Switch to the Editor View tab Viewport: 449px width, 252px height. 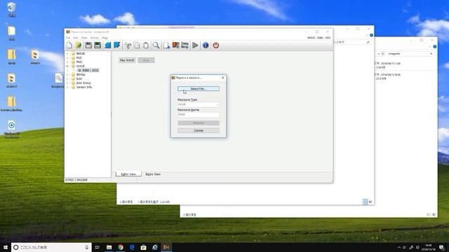[128, 174]
